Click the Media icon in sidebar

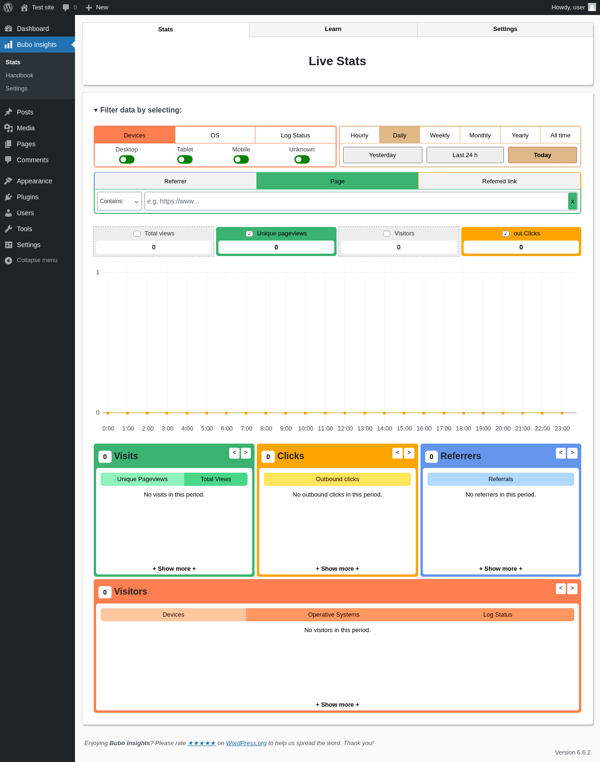[8, 128]
